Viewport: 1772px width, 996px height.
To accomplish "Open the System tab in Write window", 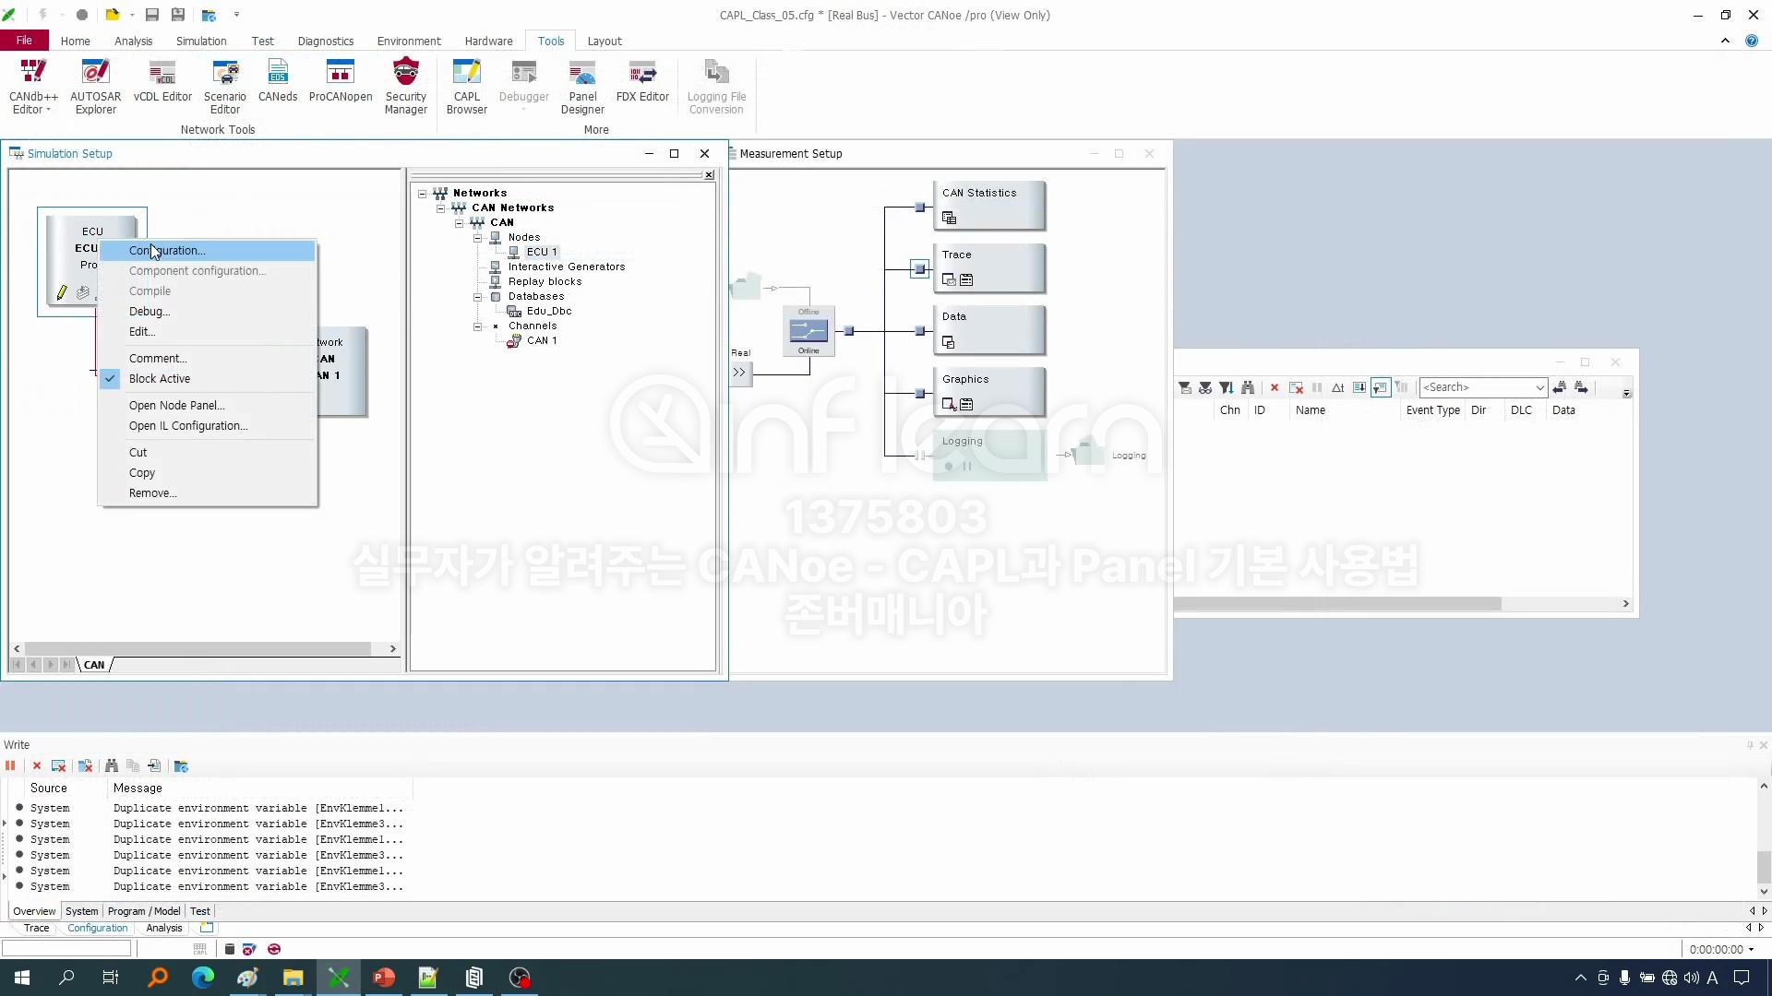I will 81,911.
